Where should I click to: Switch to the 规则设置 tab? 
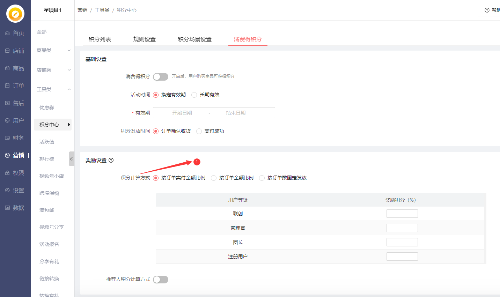pos(145,39)
